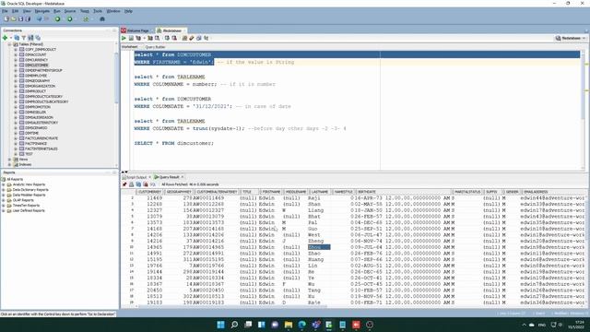Click the Commit icon in worksheet toolbar
The width and height of the screenshot is (590, 332).
coord(167,38)
